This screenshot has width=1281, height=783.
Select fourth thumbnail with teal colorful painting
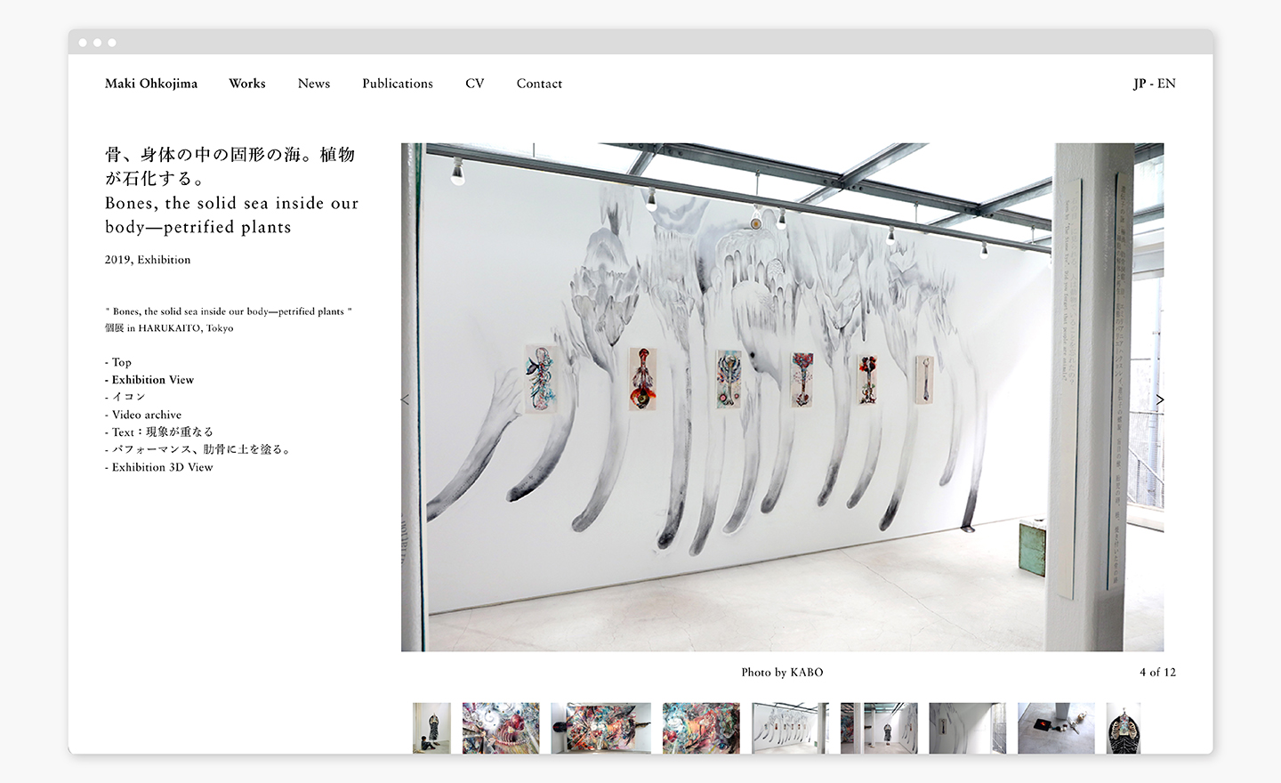click(701, 728)
